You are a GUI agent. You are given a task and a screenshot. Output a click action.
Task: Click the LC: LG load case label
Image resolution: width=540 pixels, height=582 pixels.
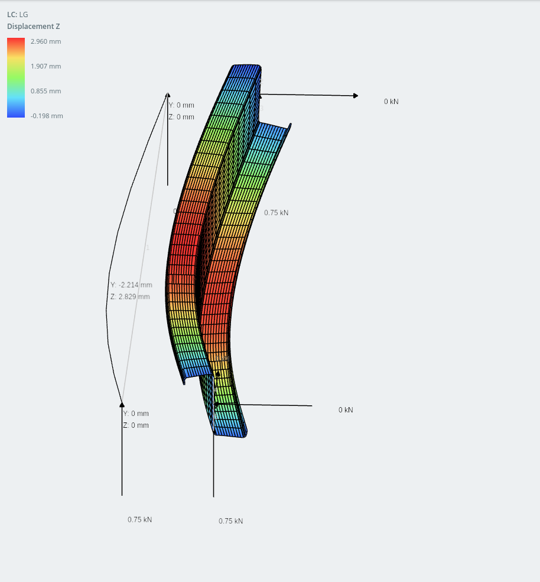(x=18, y=14)
